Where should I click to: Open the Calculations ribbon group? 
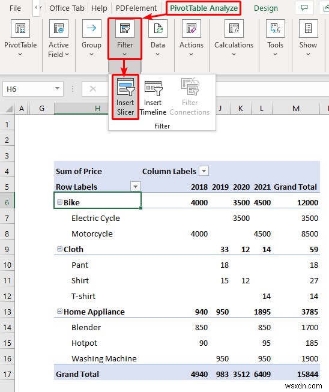(x=234, y=38)
